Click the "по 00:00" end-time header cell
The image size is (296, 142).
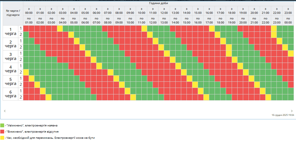click(x=288, y=21)
